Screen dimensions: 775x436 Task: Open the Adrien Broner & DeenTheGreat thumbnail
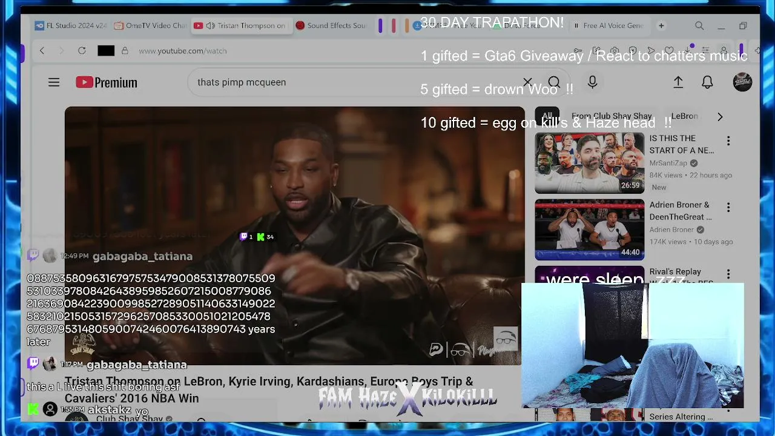coord(589,230)
